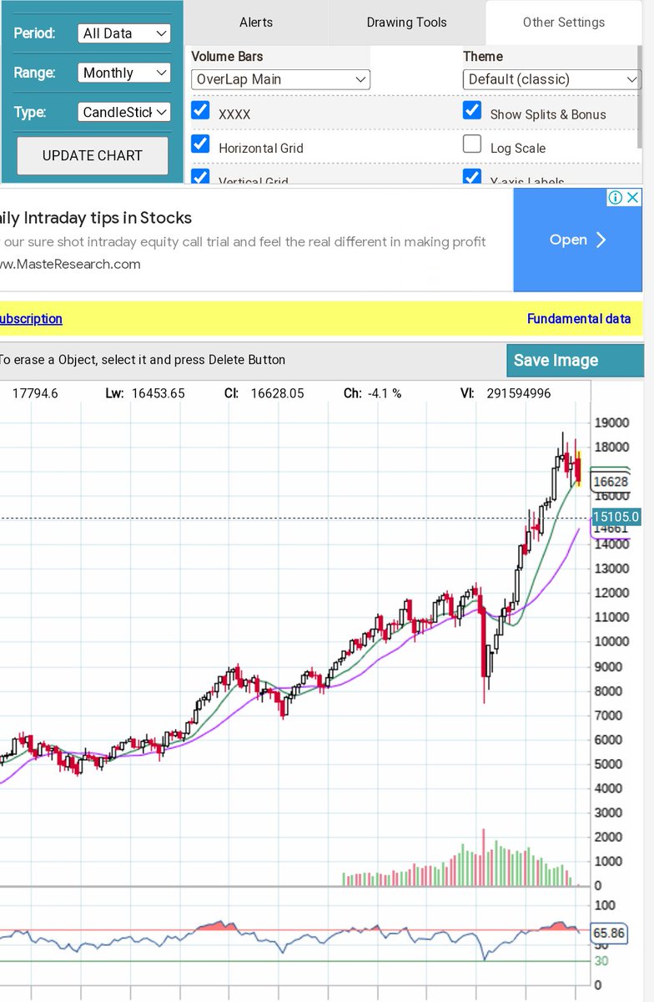Click the Ch: -4.1 % change value
Viewport: 654px width, 1002px height.
point(373,392)
